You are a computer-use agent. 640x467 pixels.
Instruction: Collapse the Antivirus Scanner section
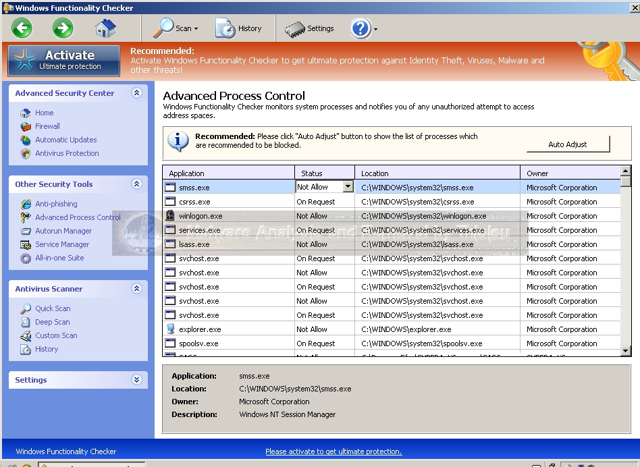click(x=136, y=288)
